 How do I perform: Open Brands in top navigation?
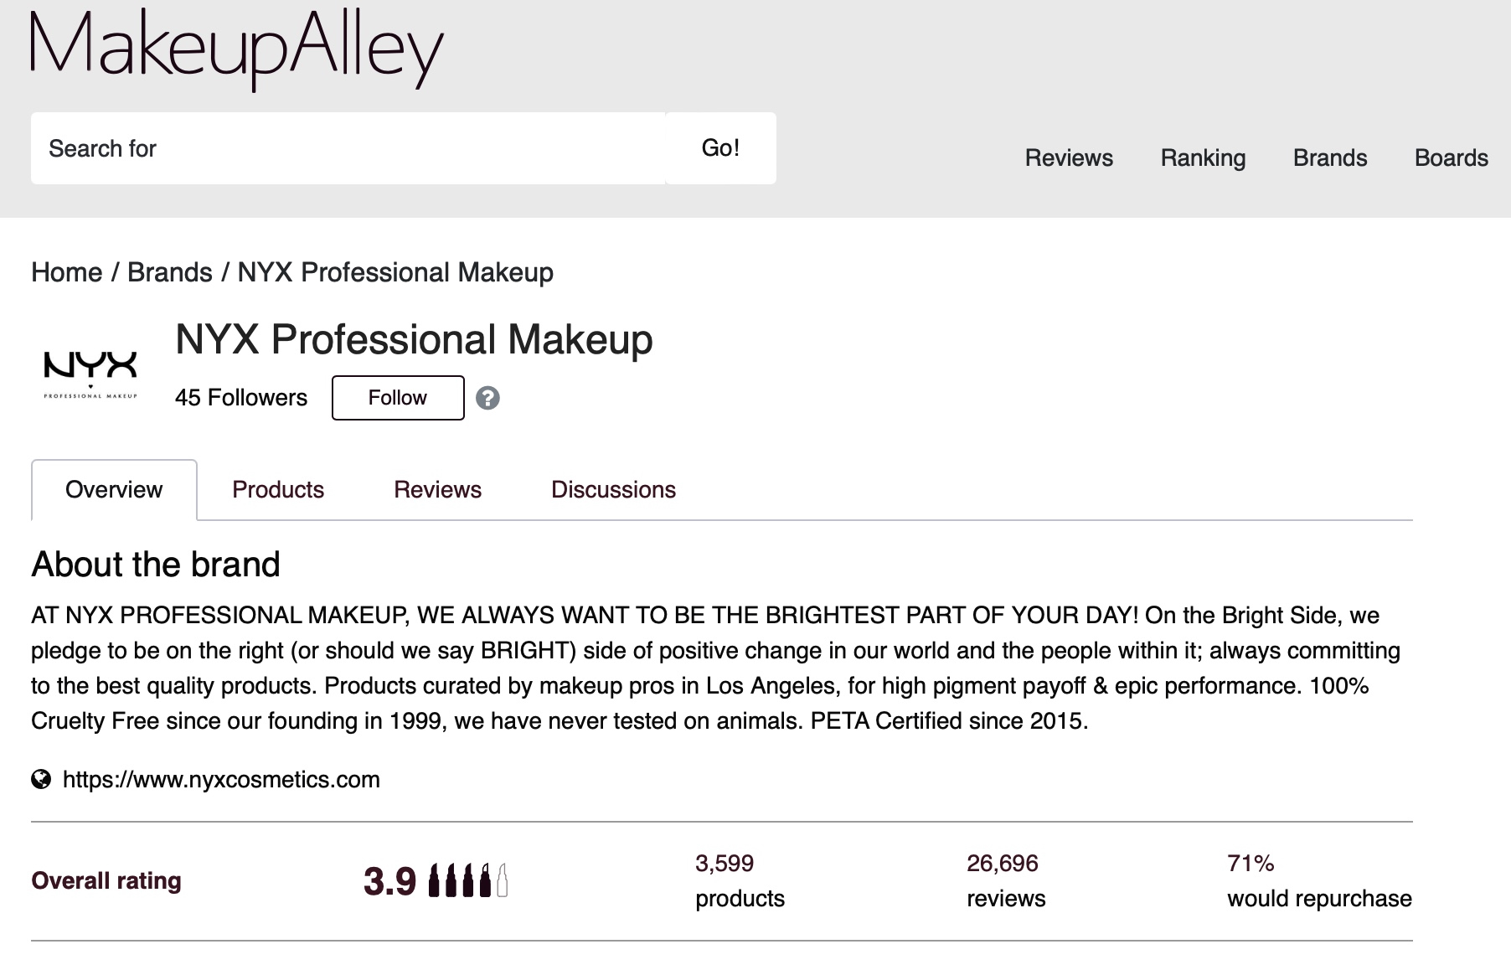point(1330,158)
